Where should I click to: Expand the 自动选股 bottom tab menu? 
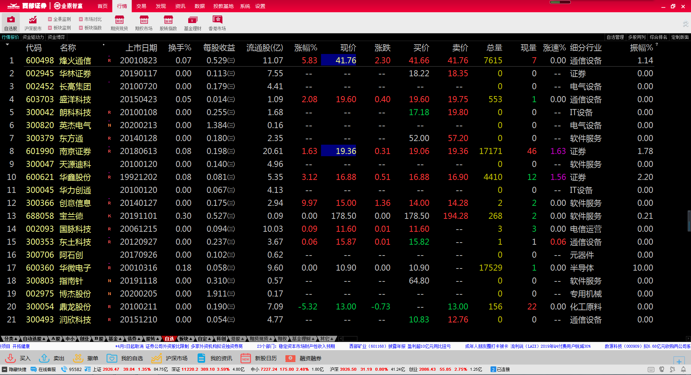pyautogui.click(x=34, y=339)
